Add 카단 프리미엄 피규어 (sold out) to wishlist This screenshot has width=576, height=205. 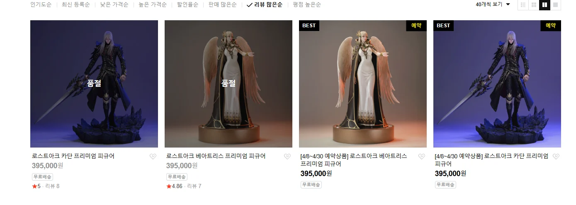(153, 157)
